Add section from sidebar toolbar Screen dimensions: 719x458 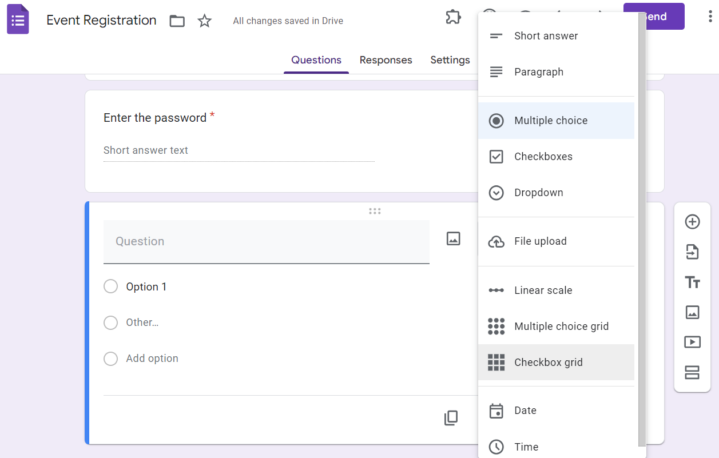(x=693, y=372)
